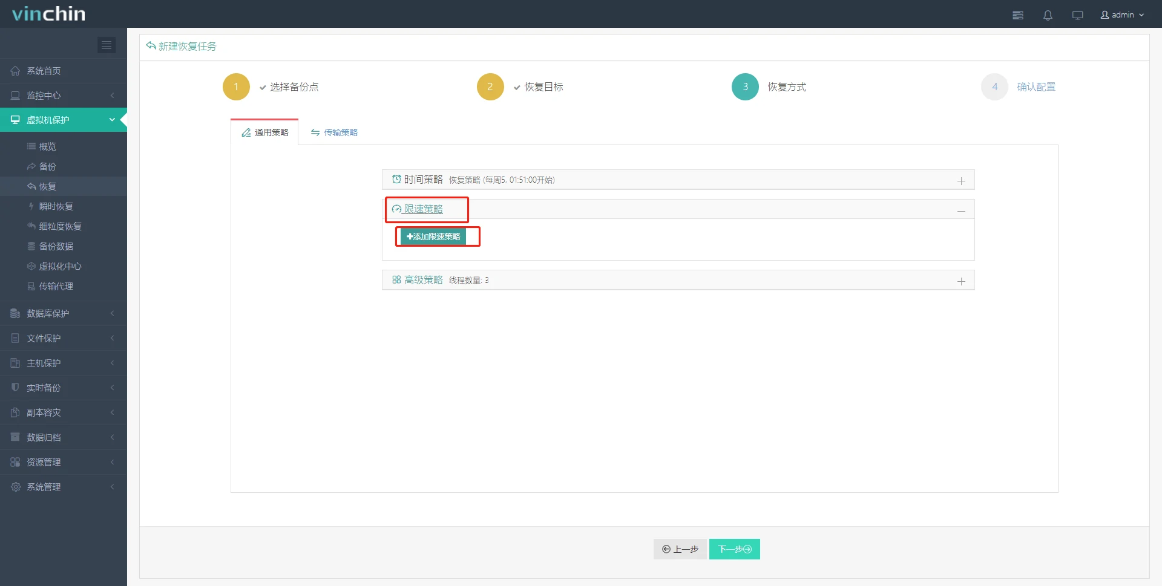Click the monitor screen icon in top bar
This screenshot has width=1162, height=586.
(1077, 15)
